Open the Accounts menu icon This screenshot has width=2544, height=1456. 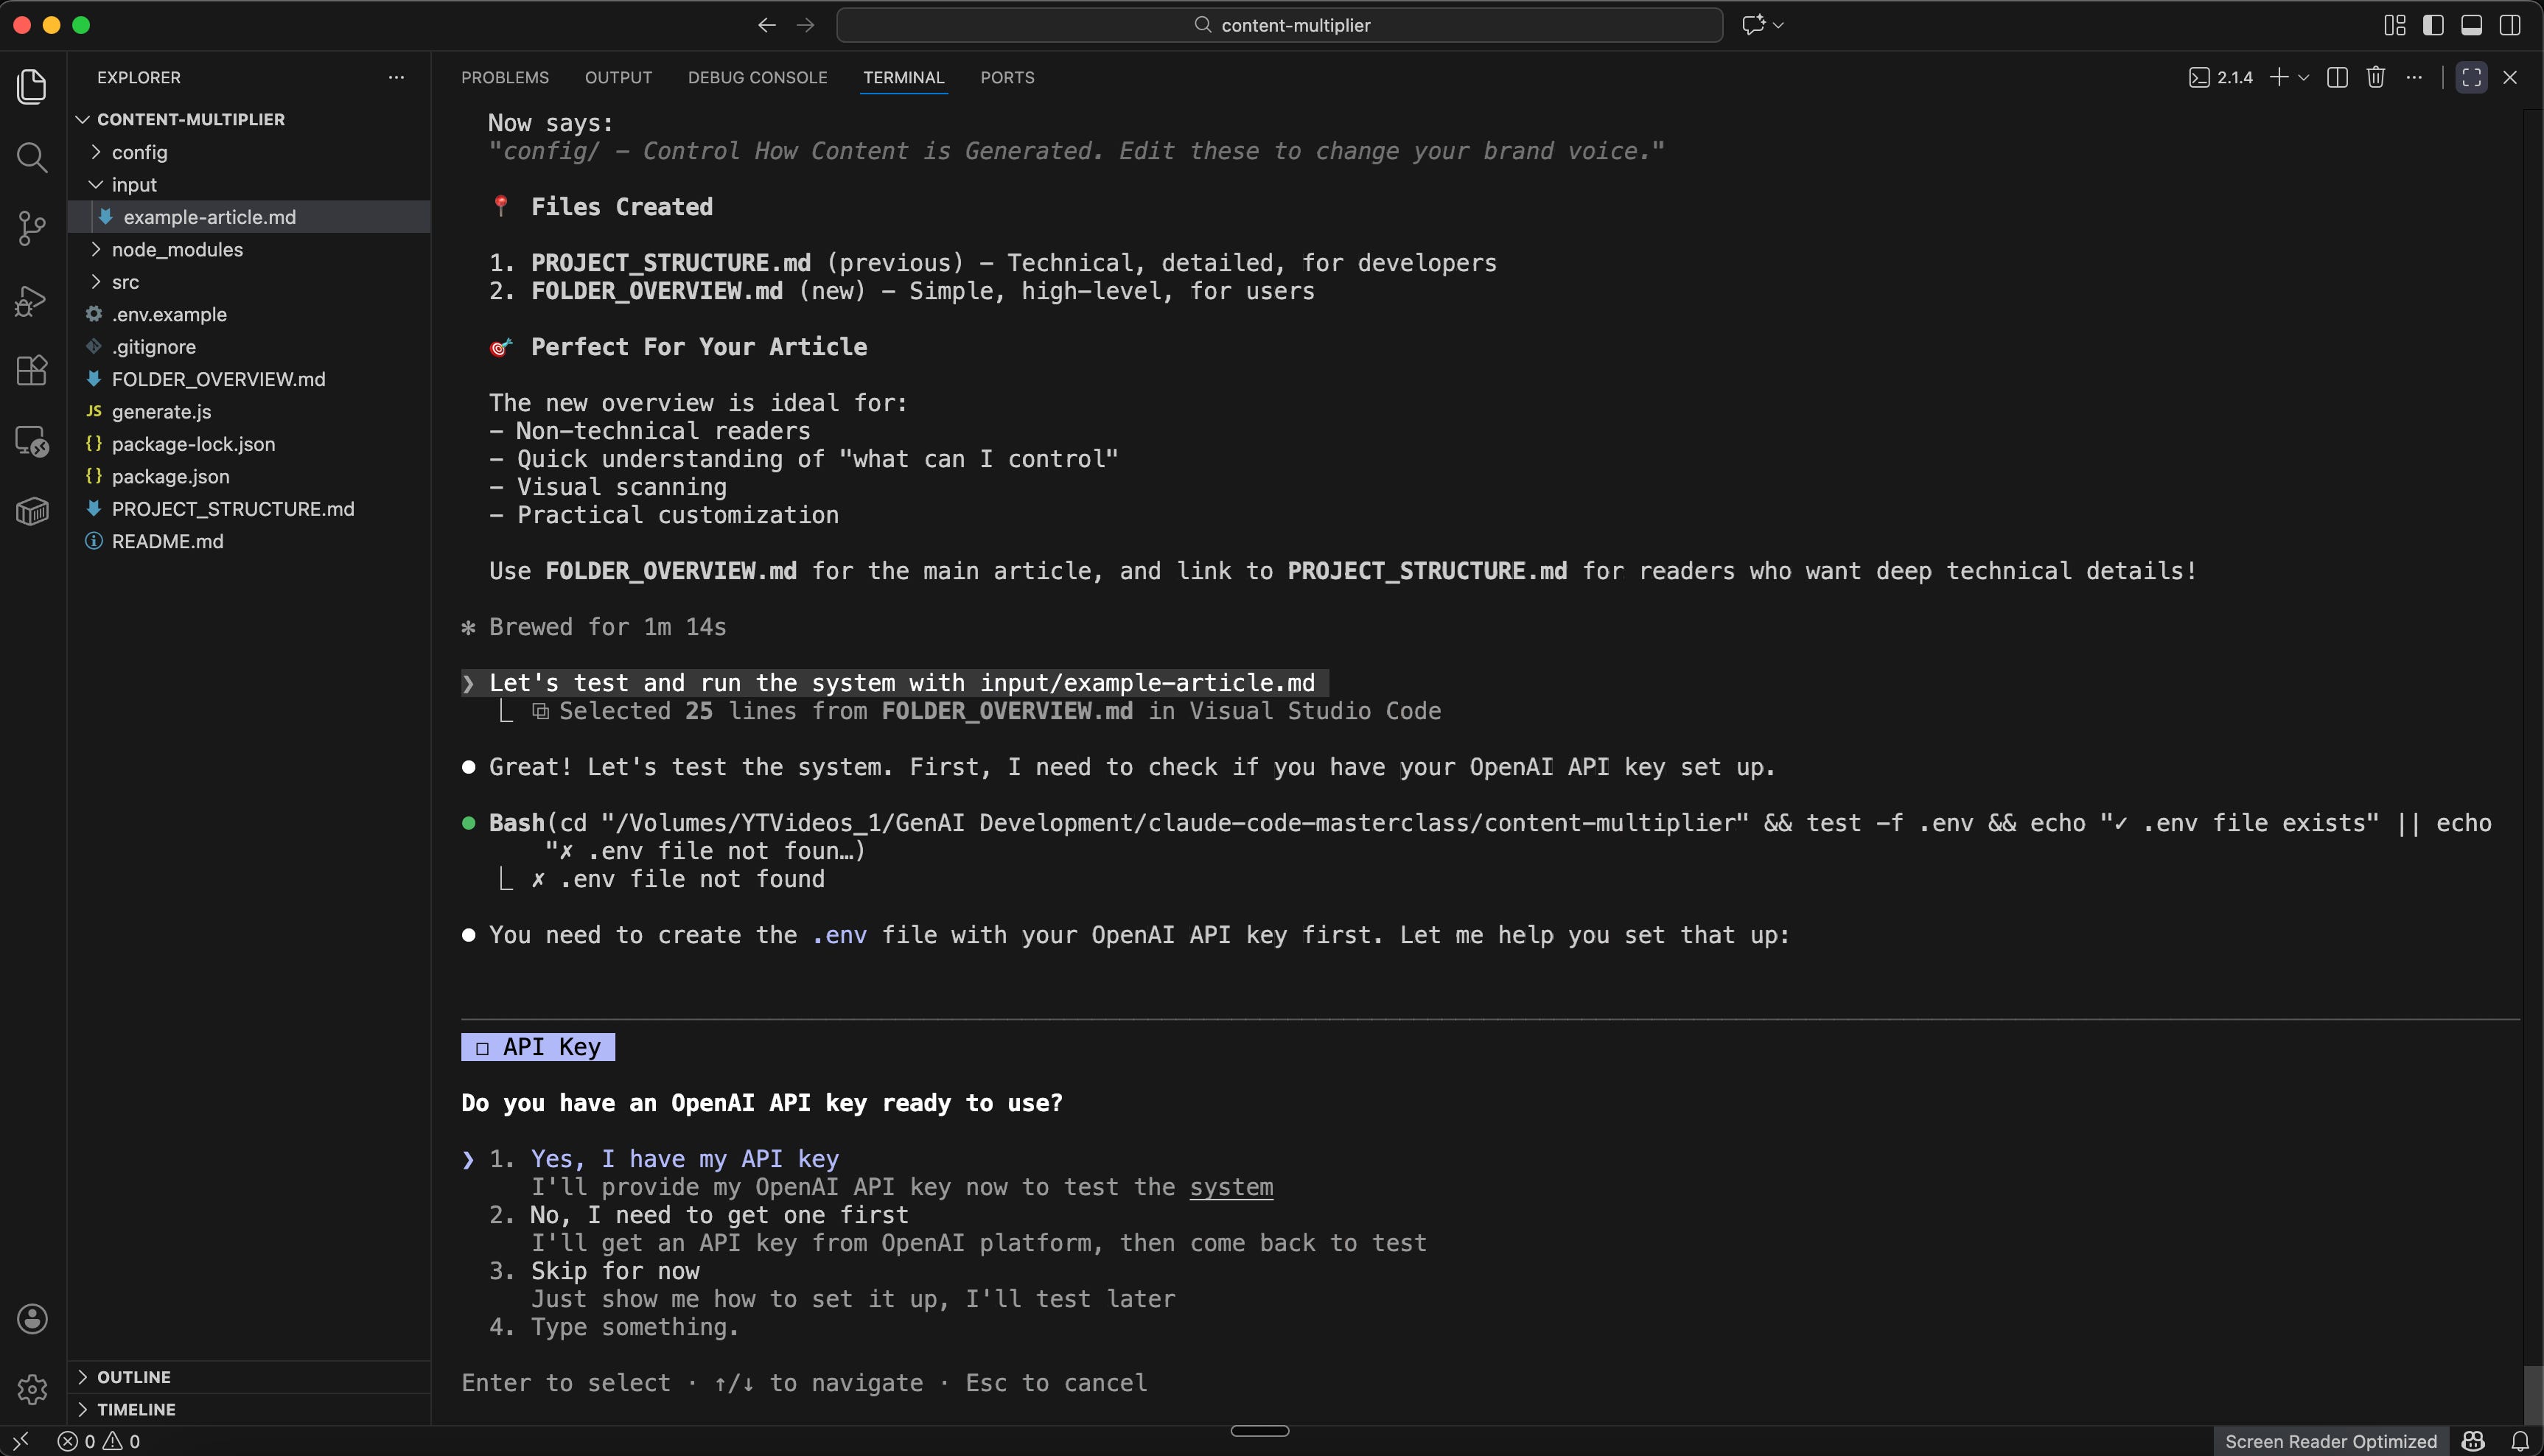pyautogui.click(x=32, y=1318)
